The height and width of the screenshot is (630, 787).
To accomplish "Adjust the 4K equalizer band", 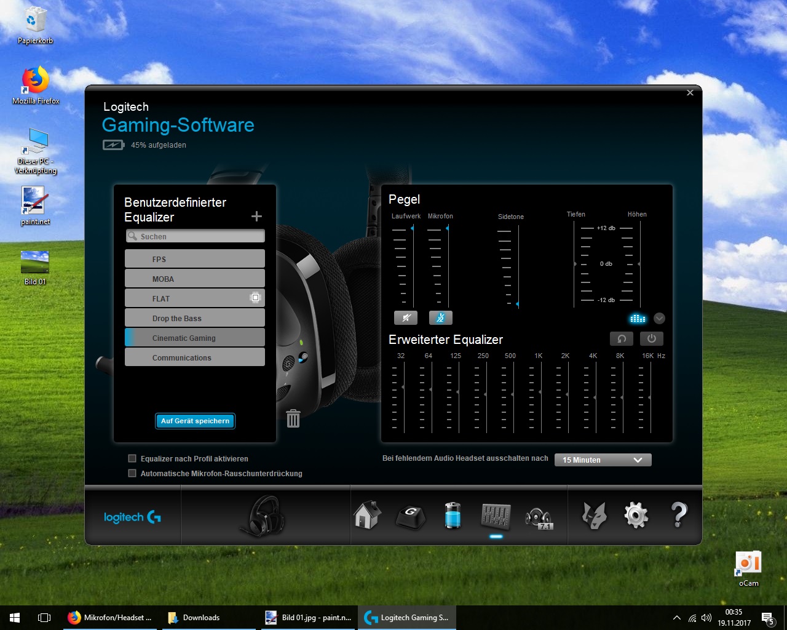I will point(595,397).
